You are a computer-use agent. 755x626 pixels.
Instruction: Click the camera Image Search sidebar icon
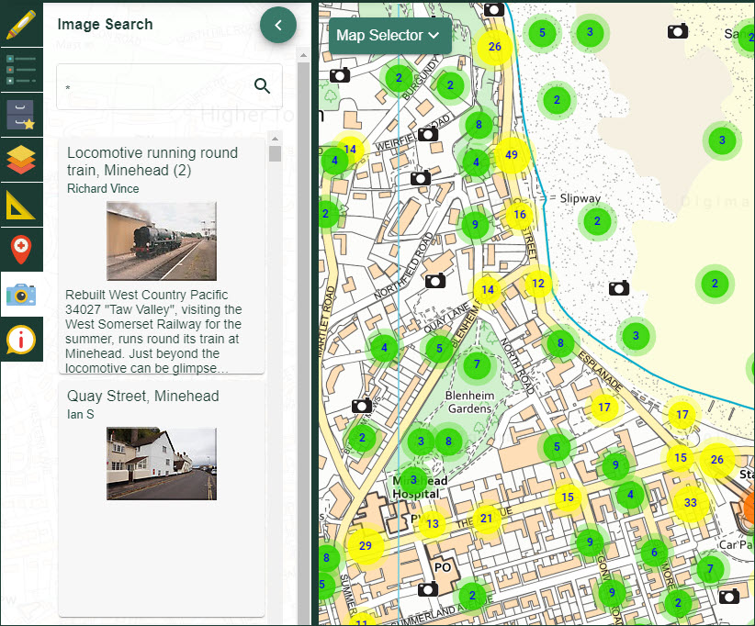click(21, 295)
